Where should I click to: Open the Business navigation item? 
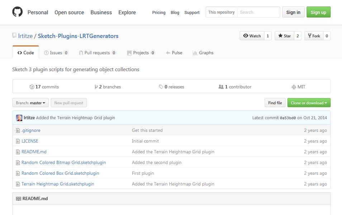pyautogui.click(x=101, y=13)
